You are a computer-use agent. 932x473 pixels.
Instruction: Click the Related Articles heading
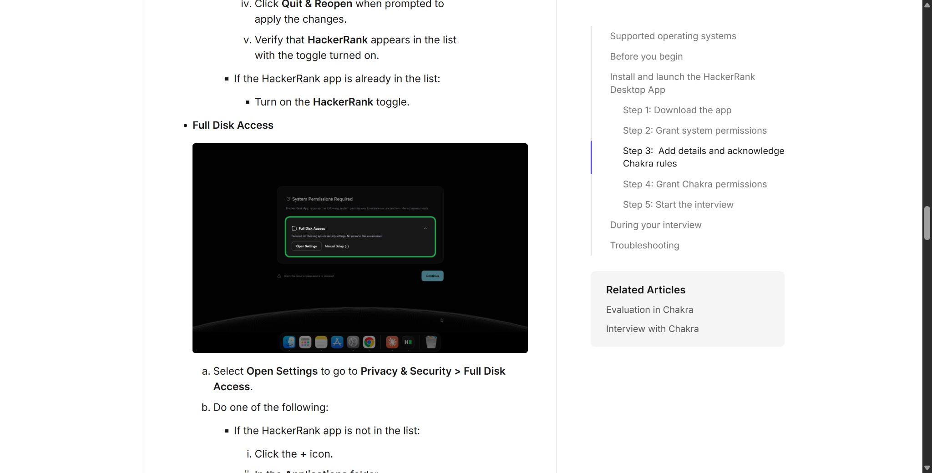tap(645, 290)
